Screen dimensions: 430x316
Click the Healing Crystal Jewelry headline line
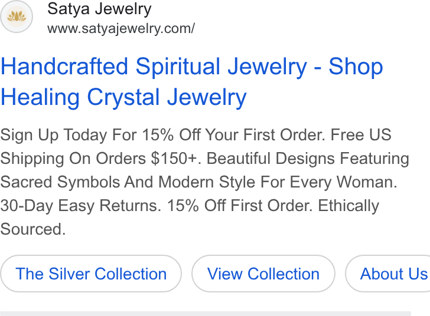[x=123, y=97]
